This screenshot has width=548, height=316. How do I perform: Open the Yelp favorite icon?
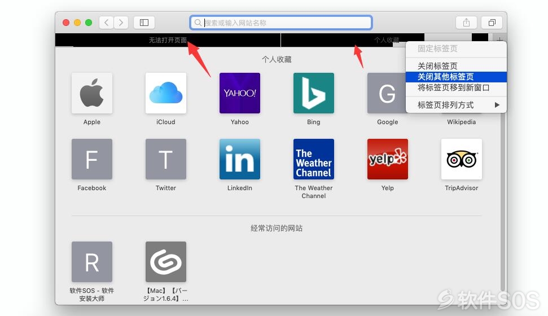(x=388, y=159)
